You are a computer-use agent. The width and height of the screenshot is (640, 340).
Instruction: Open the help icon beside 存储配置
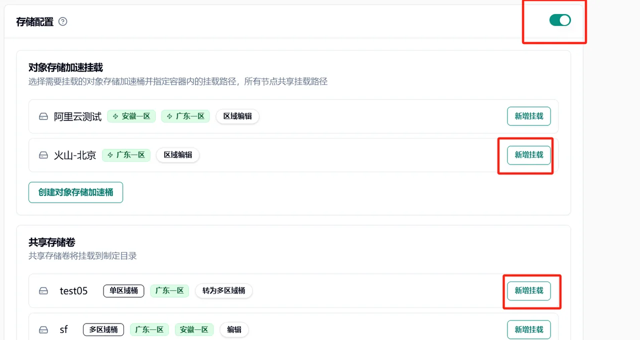click(x=62, y=21)
